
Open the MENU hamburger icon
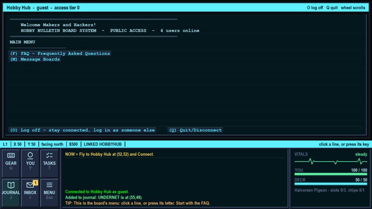tap(49, 192)
